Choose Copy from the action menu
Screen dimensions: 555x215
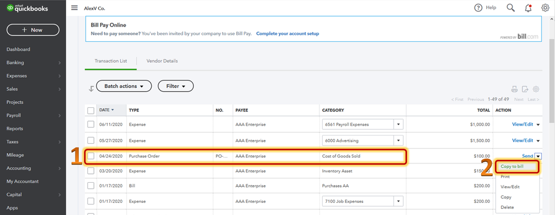506,197
